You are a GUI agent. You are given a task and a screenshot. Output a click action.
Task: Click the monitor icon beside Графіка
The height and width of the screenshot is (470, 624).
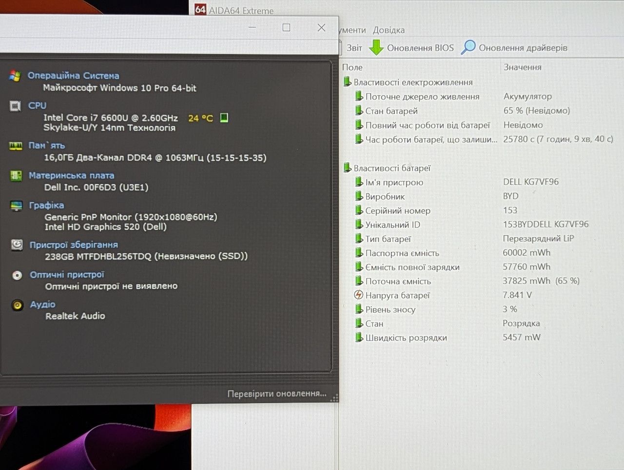(17, 205)
